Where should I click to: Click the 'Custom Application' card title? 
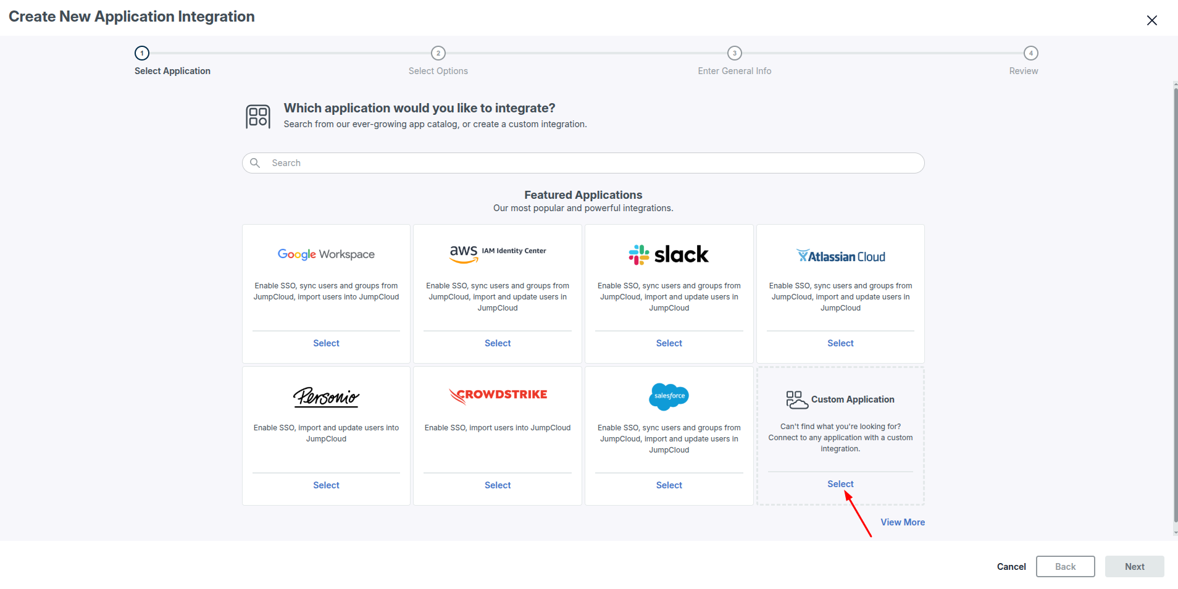[853, 399]
